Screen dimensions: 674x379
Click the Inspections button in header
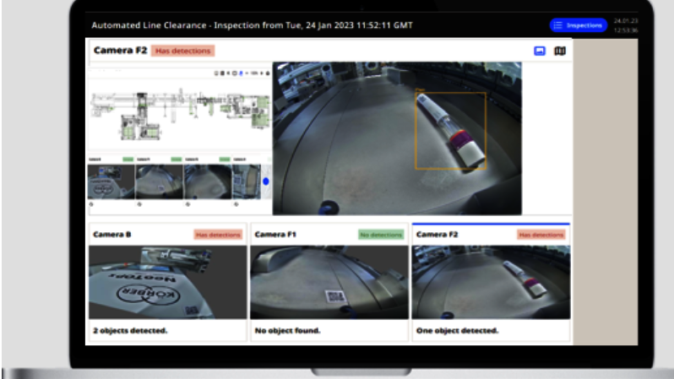[579, 25]
